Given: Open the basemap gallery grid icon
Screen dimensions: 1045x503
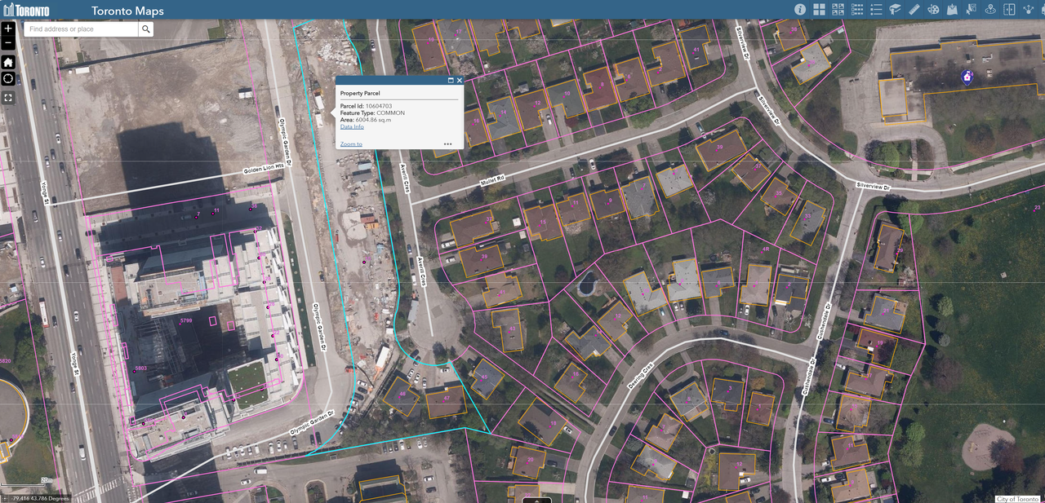Looking at the screenshot, I should pos(819,10).
